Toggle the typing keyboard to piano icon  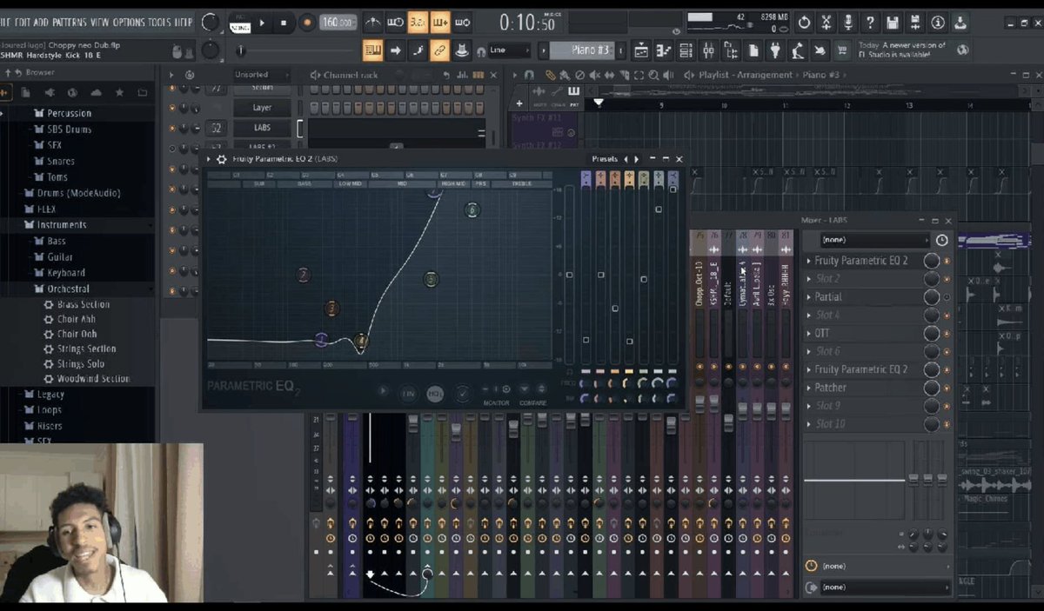[x=372, y=50]
